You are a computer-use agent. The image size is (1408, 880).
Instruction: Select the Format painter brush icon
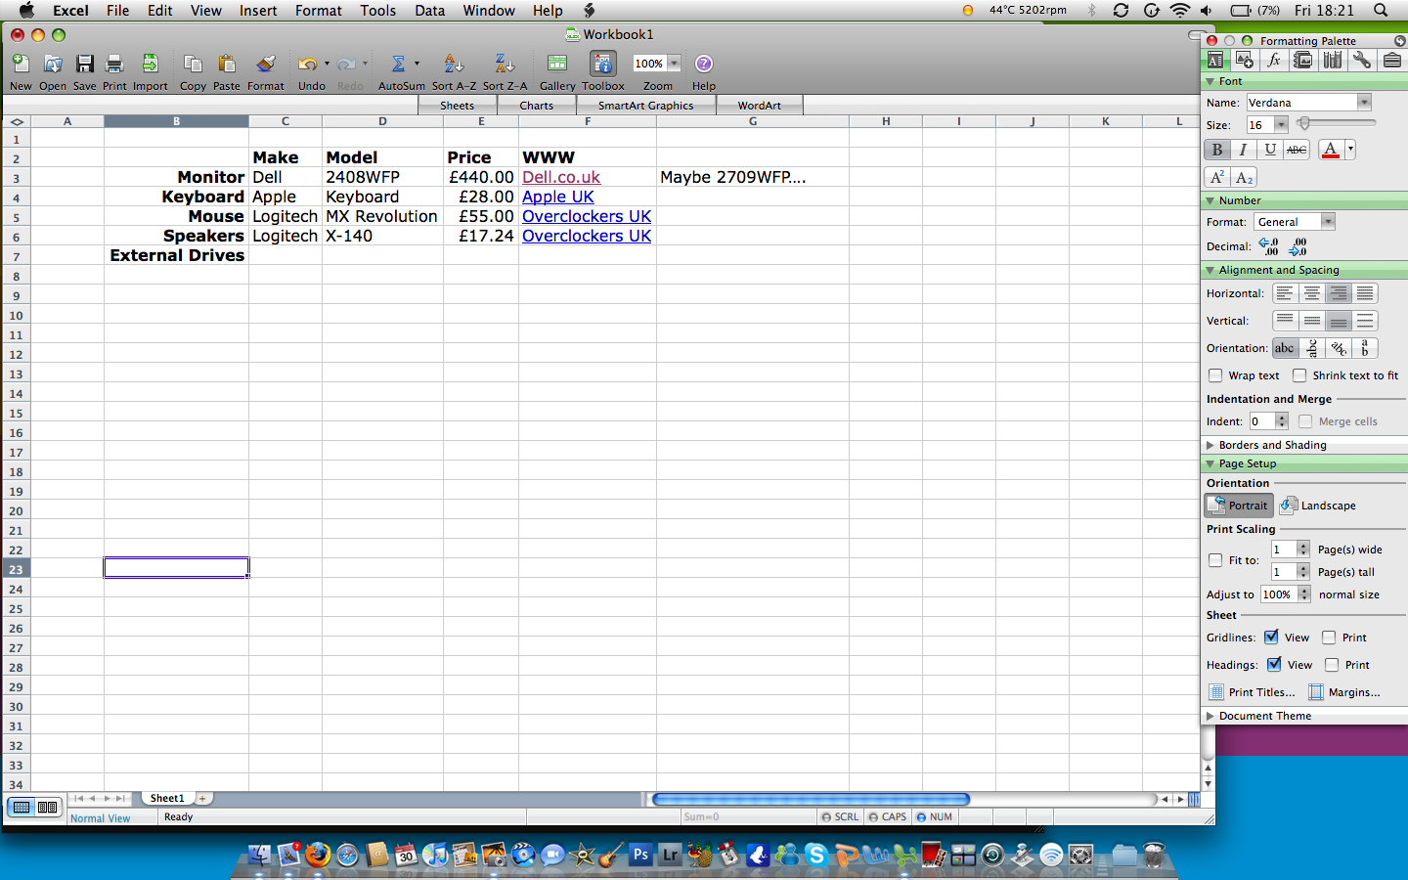coord(265,64)
